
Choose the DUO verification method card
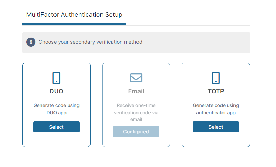[x=56, y=127]
